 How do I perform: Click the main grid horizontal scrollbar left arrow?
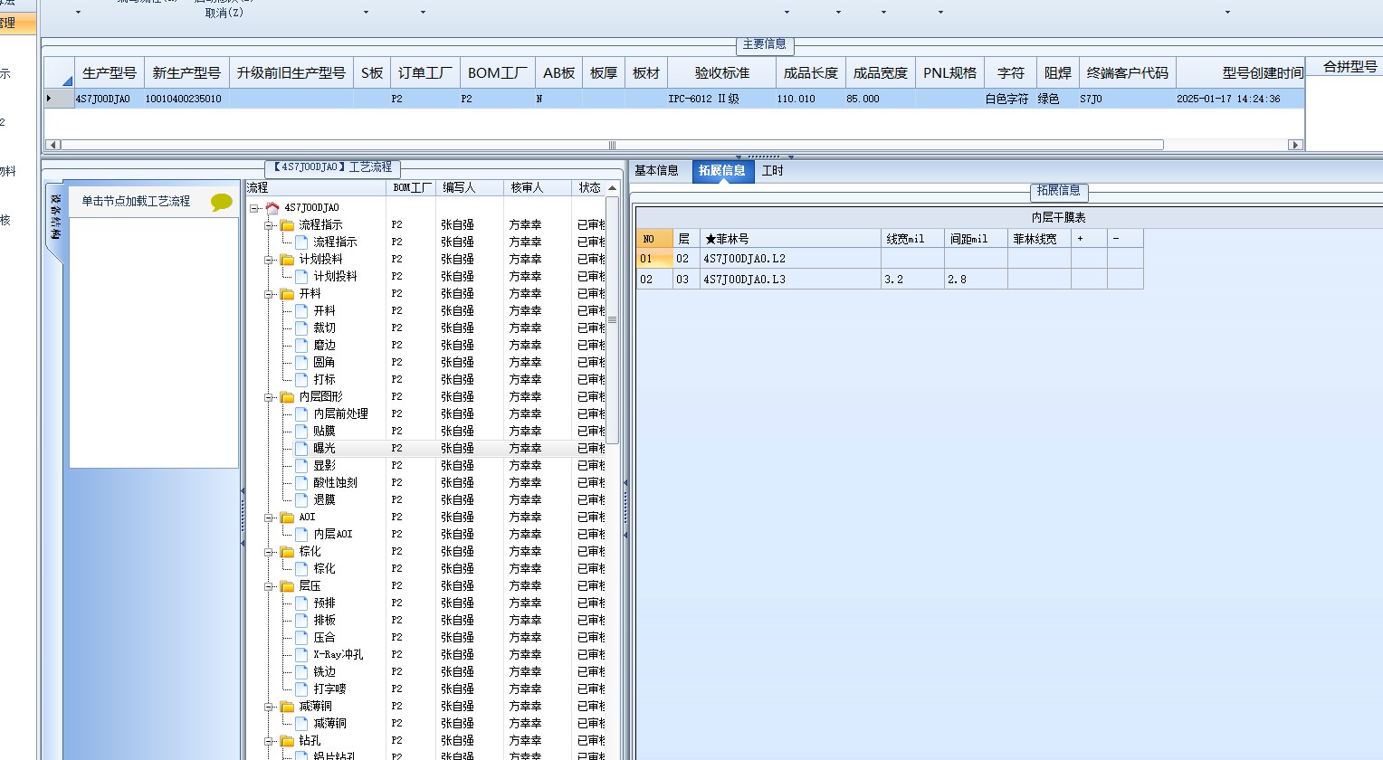click(52, 145)
